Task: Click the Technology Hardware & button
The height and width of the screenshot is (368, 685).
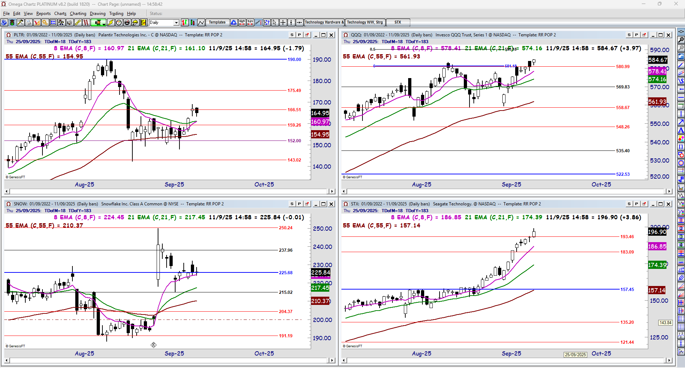Action: pyautogui.click(x=324, y=22)
